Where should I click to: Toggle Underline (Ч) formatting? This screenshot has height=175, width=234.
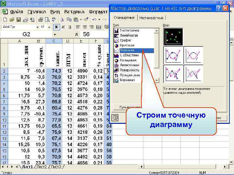point(70,27)
